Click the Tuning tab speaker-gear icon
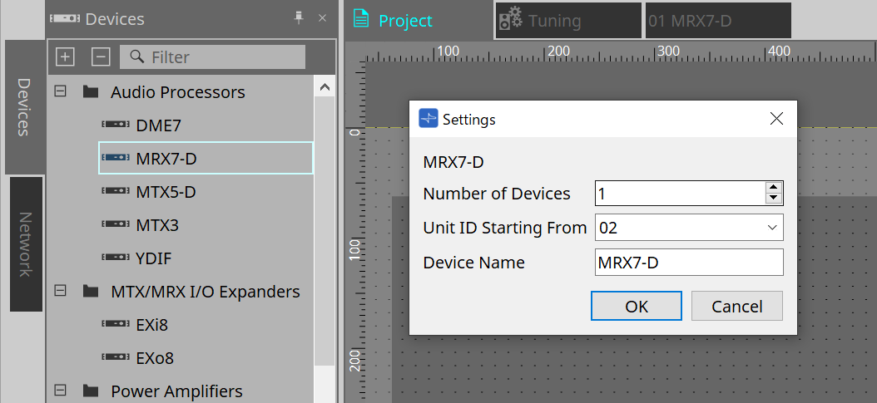The width and height of the screenshot is (877, 403). (x=510, y=20)
